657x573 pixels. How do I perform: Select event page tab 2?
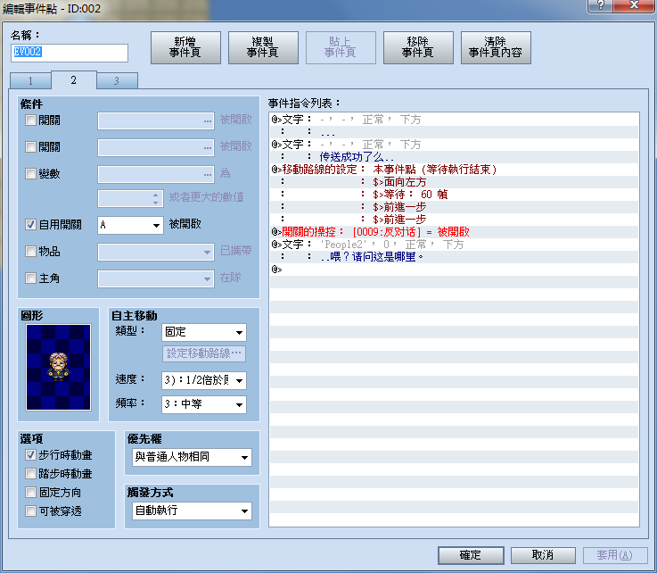[74, 79]
